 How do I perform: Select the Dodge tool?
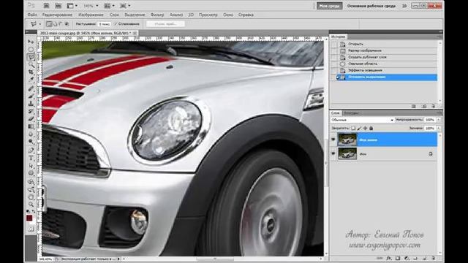[x=31, y=142]
